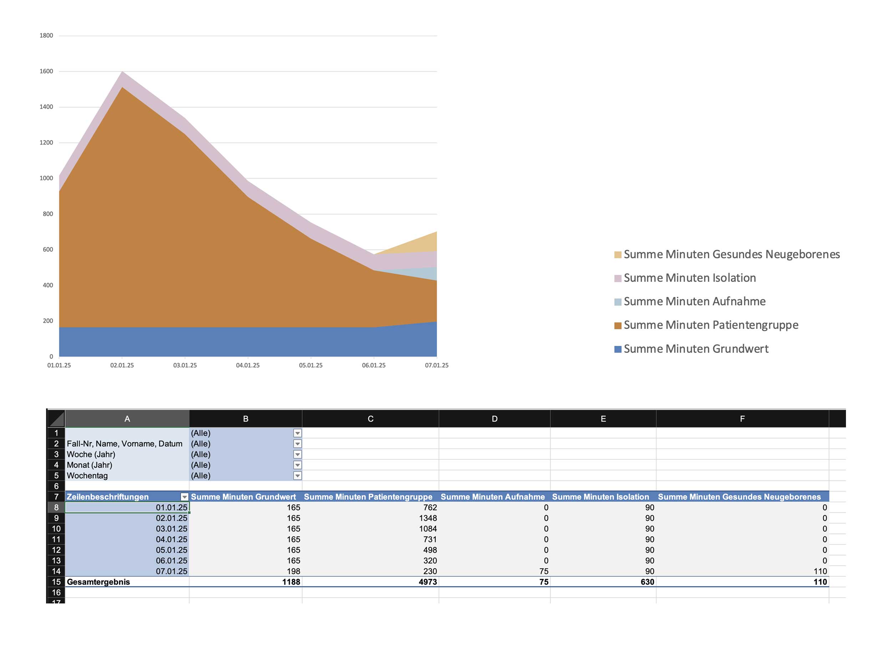
Task: Click the Grundwert legend color swatch
Action: [618, 349]
